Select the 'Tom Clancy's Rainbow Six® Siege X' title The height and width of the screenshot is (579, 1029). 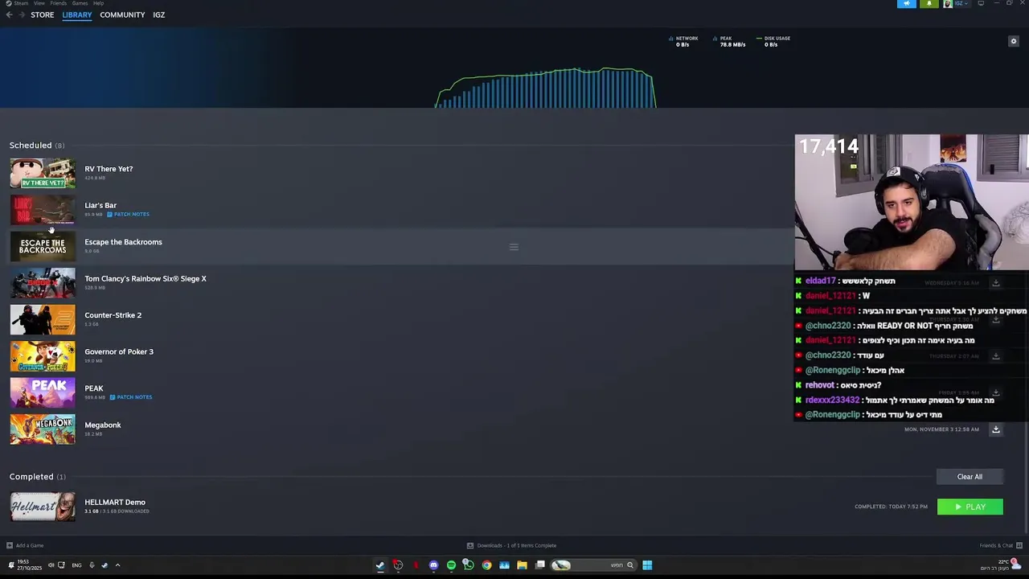pos(146,278)
